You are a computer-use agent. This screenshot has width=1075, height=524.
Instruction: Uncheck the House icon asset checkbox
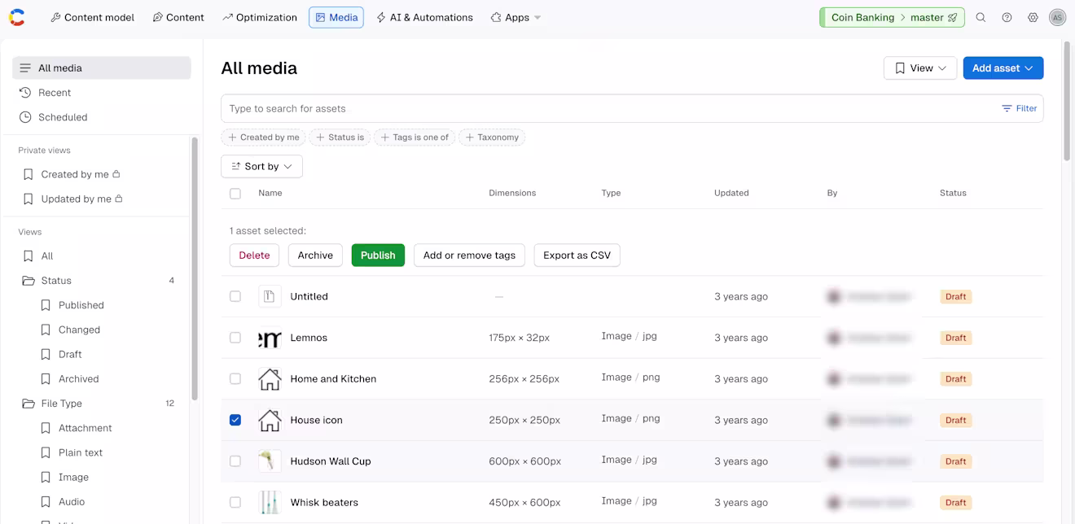click(x=235, y=420)
